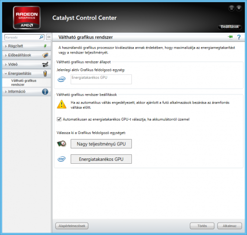The height and width of the screenshot is (235, 247).
Task: Collapse the Energiaellátás section
Action: click(x=26, y=73)
